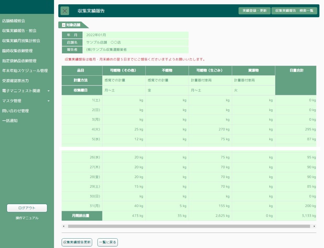Click the ログアウト button
Image resolution: width=324 pixels, height=248 pixels.
tap(27, 208)
